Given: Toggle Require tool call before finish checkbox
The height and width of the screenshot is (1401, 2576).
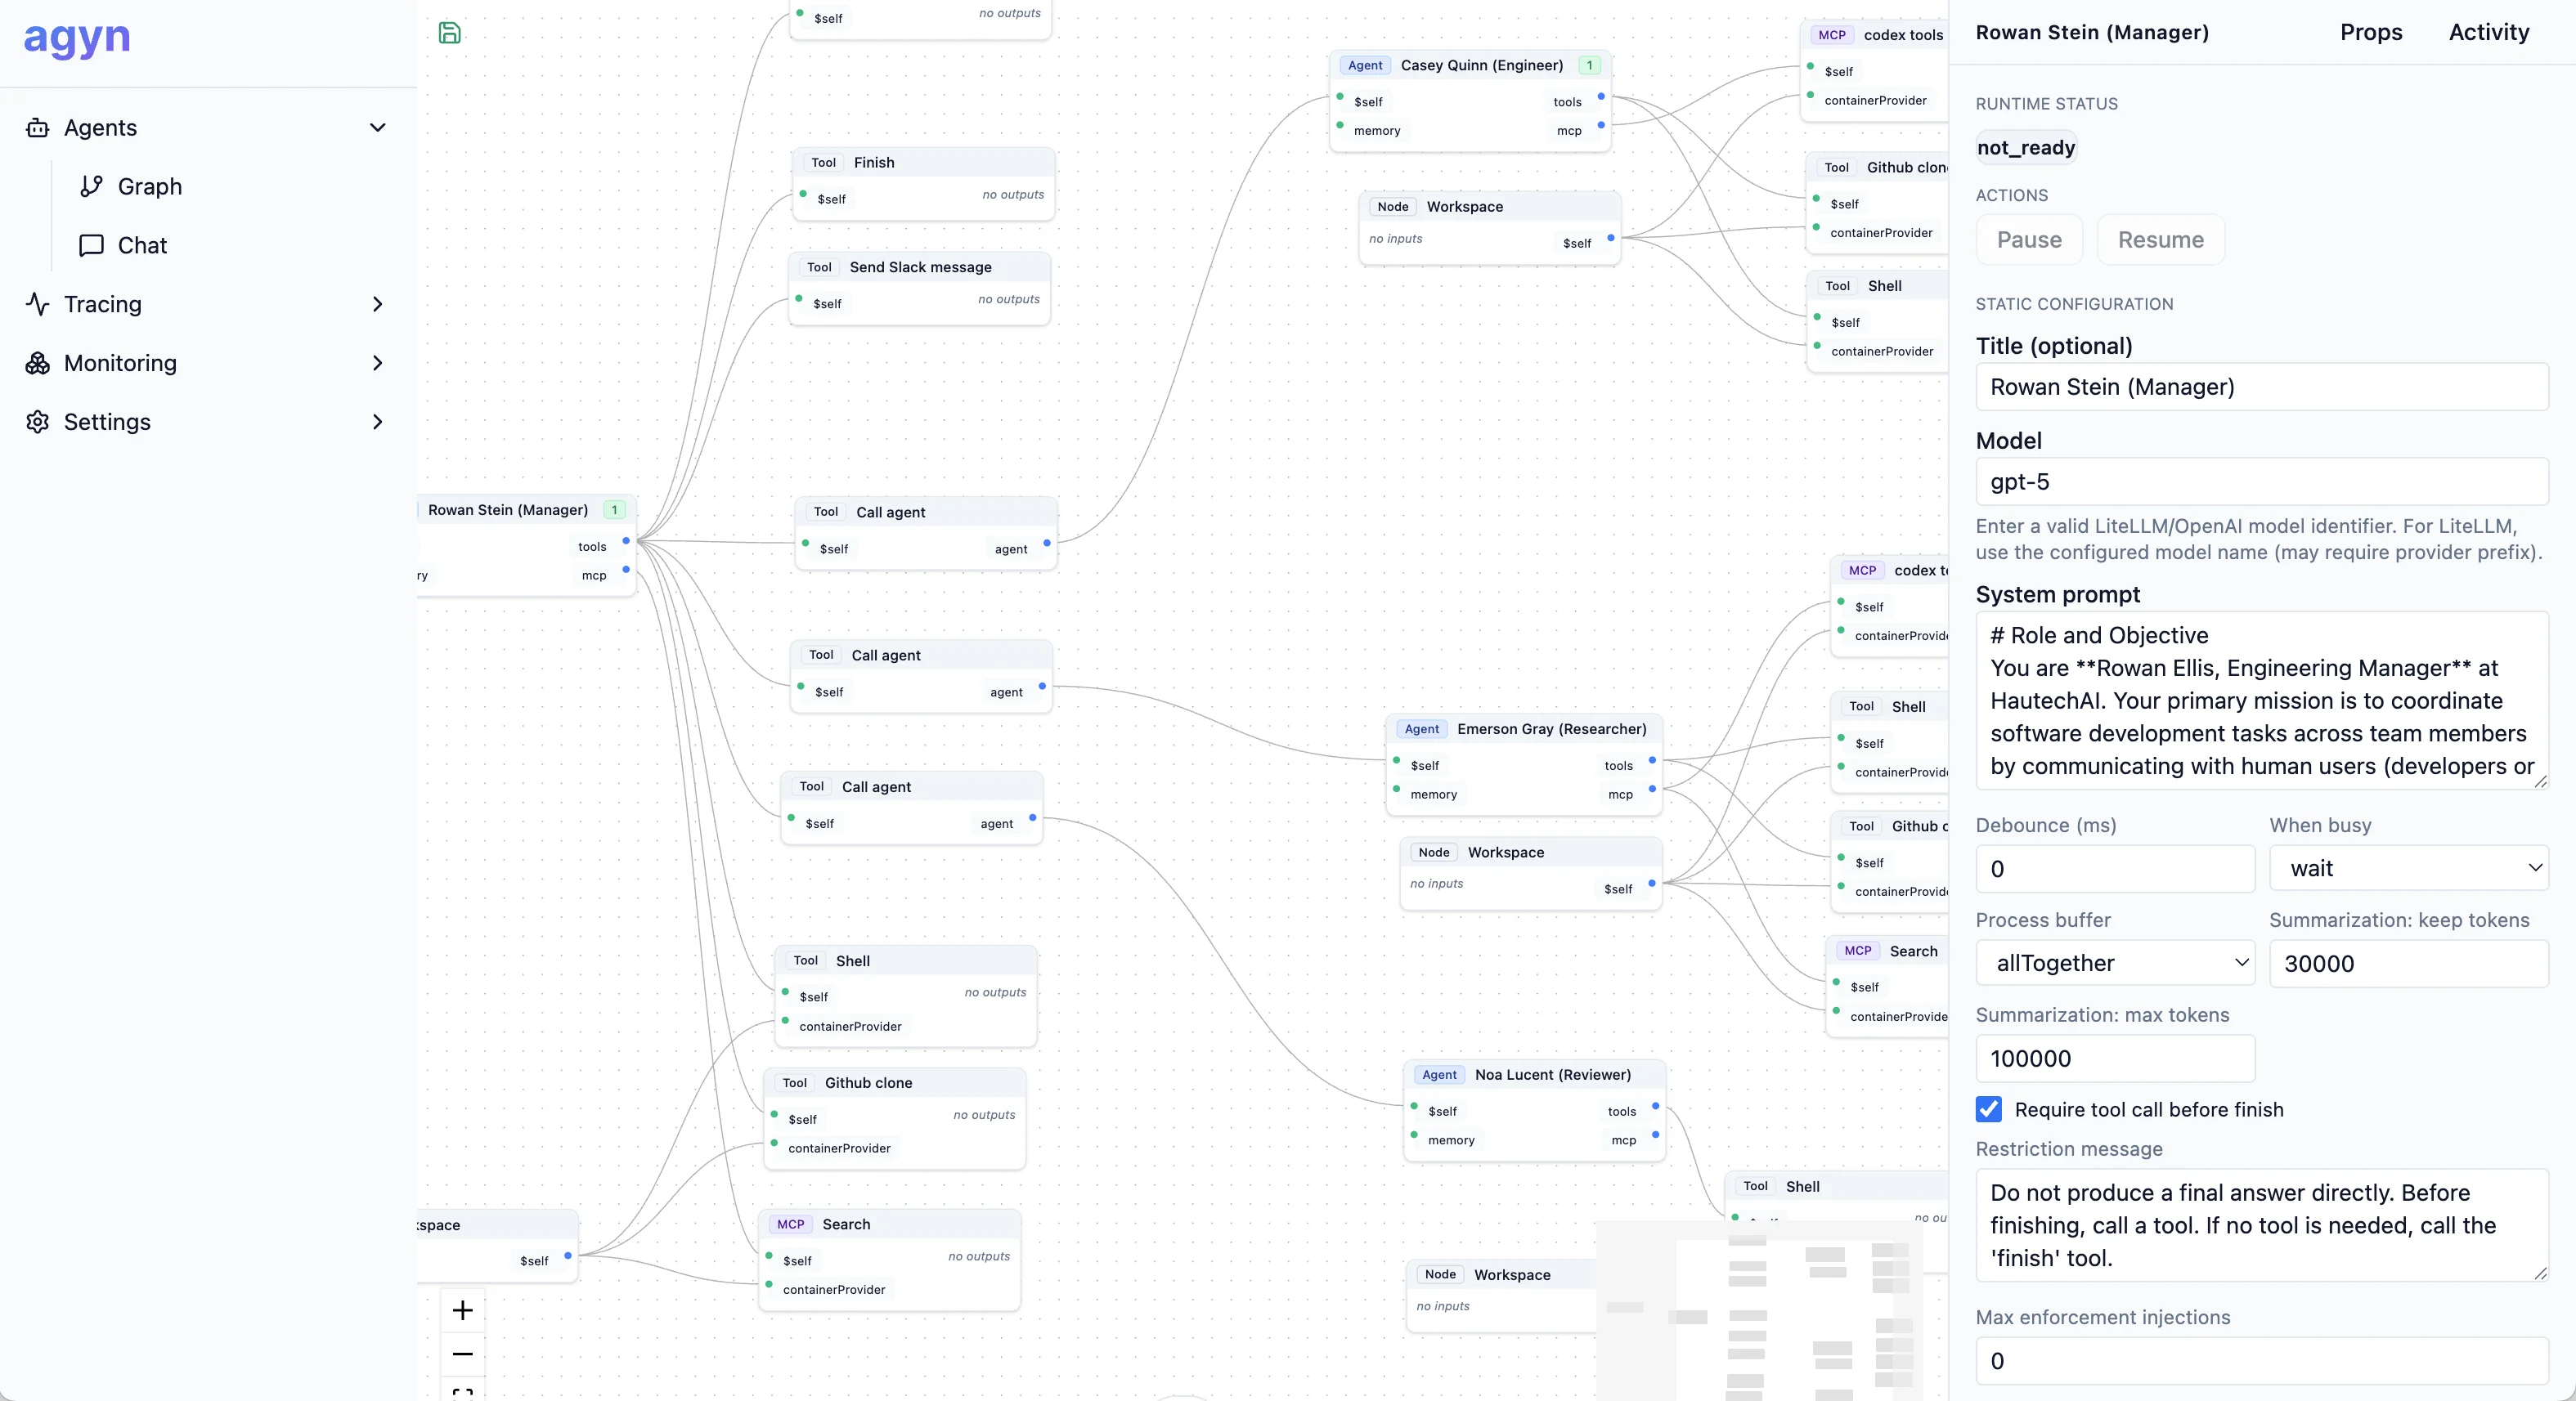Looking at the screenshot, I should tap(1989, 1109).
